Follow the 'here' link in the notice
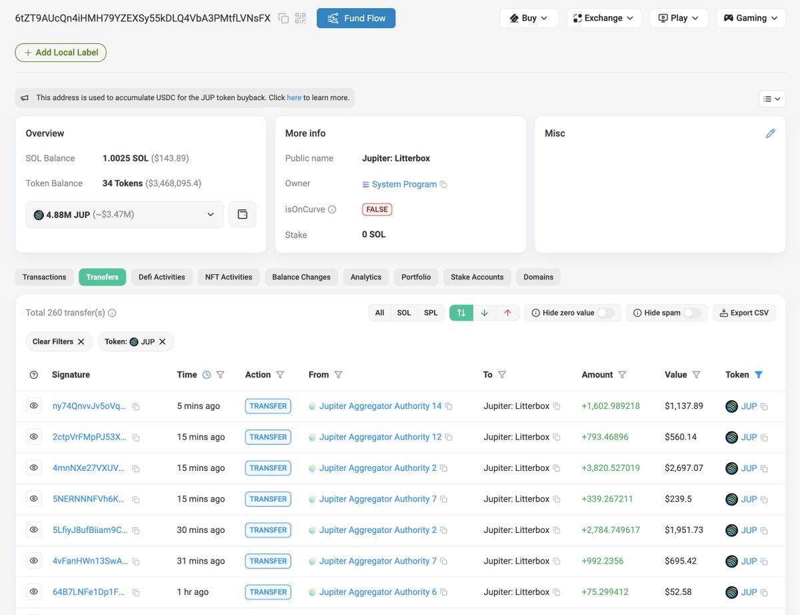Screen dimensions: 800x615 pos(294,97)
